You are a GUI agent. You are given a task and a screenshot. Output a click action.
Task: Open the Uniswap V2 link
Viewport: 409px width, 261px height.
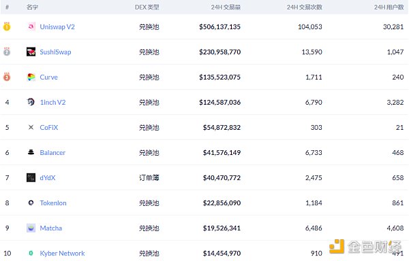click(x=57, y=27)
